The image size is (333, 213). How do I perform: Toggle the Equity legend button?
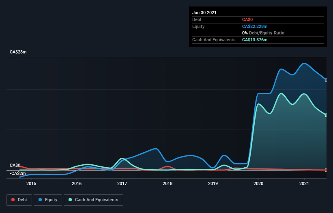(x=48, y=200)
